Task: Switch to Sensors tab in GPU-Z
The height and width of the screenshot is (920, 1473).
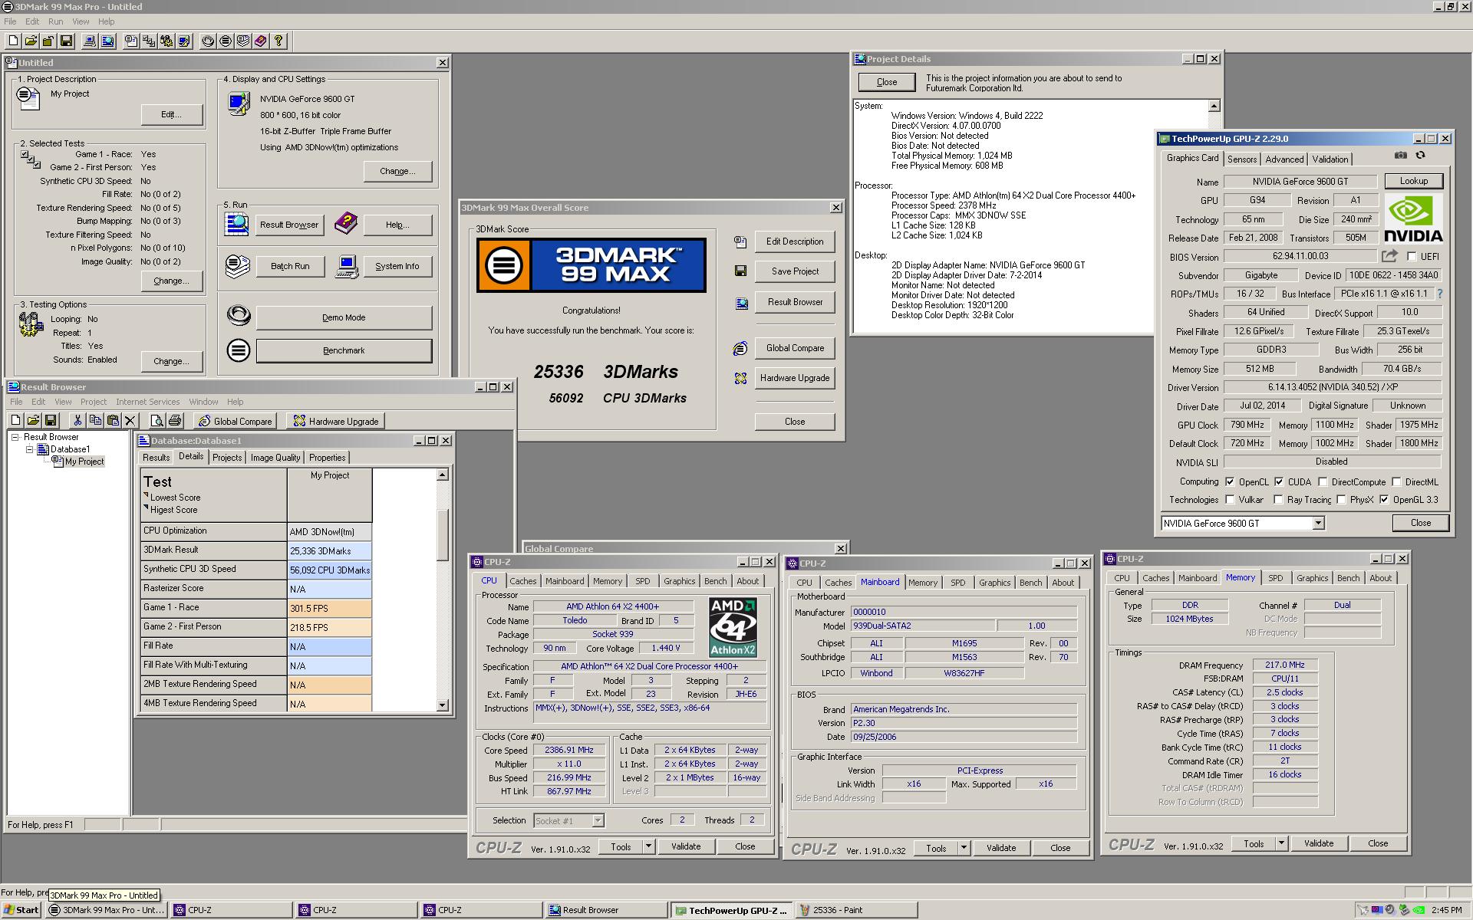Action: pos(1241,159)
